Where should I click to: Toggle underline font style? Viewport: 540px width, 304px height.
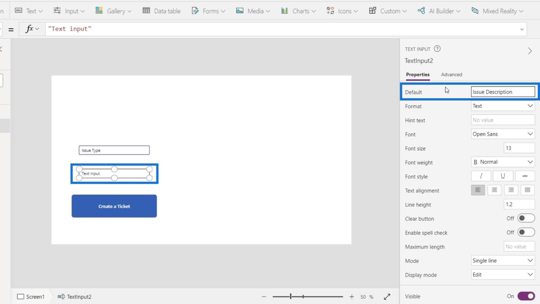(x=503, y=176)
